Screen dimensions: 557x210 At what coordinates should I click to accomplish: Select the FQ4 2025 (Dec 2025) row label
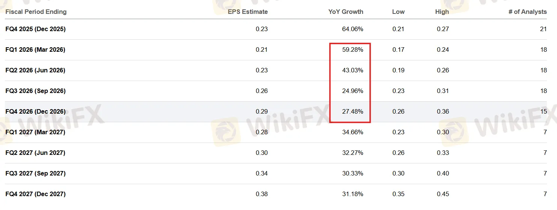click(36, 29)
